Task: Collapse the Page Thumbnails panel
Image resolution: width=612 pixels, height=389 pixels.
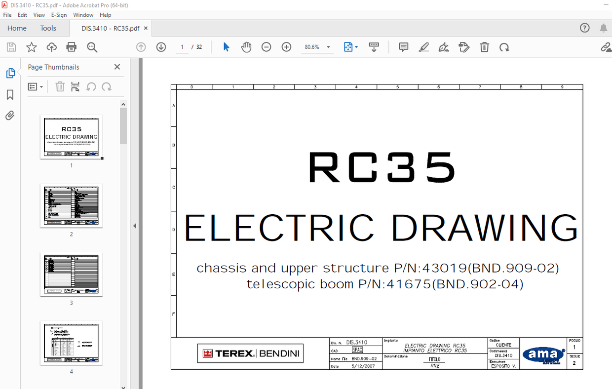Action: [x=117, y=67]
